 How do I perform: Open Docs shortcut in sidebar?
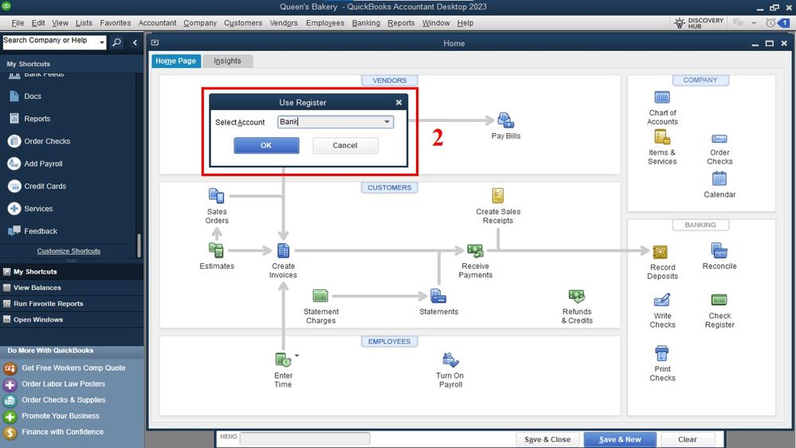[x=33, y=96]
